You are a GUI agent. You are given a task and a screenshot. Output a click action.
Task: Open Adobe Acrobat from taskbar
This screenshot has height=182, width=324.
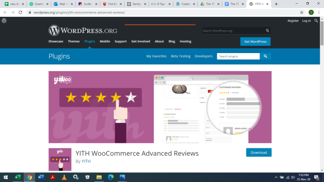pyautogui.click(x=52, y=177)
